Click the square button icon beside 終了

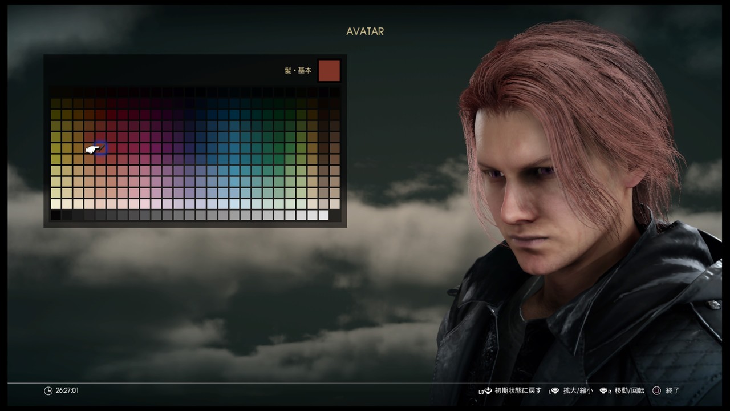pyautogui.click(x=656, y=391)
